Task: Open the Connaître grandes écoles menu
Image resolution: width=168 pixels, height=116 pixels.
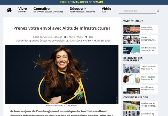Action: click(x=48, y=10)
